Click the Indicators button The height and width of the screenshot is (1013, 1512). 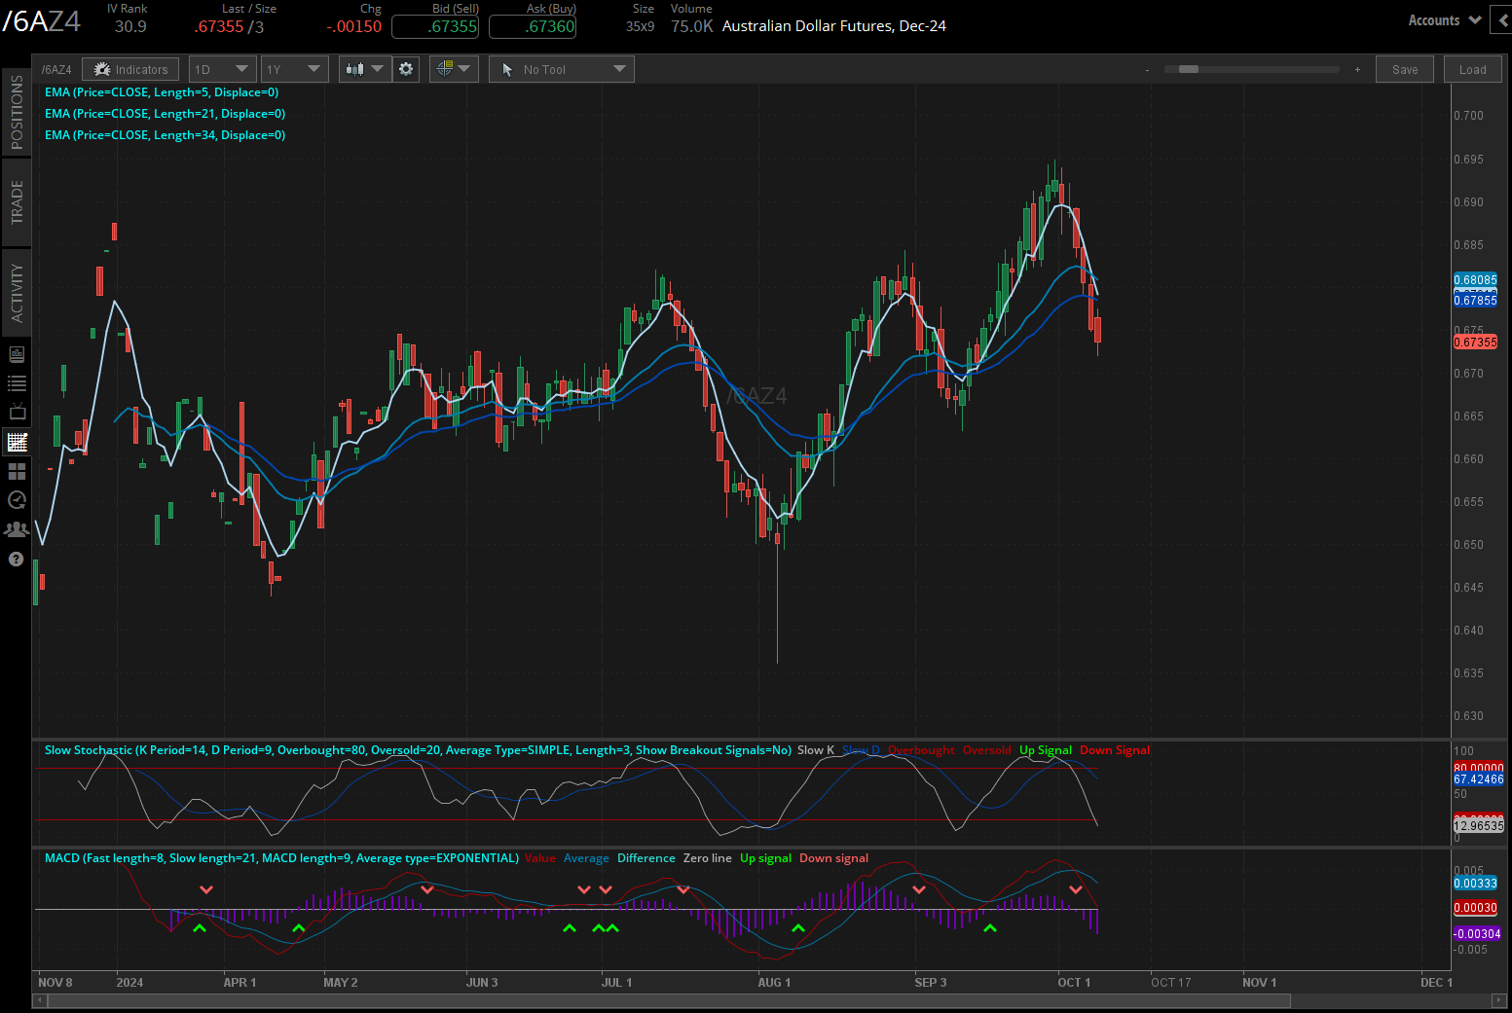(130, 69)
